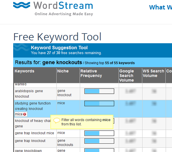Viewport: 172px width, 152px height.
Task: Sort by the Keywords column header
Action: coord(24,71)
